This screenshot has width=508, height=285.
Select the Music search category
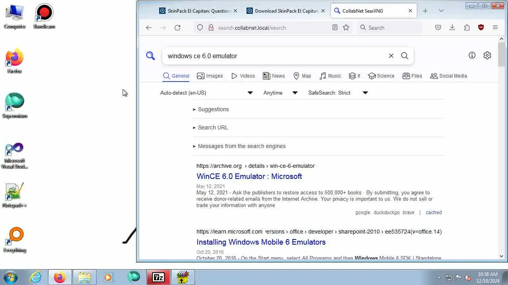pos(330,76)
